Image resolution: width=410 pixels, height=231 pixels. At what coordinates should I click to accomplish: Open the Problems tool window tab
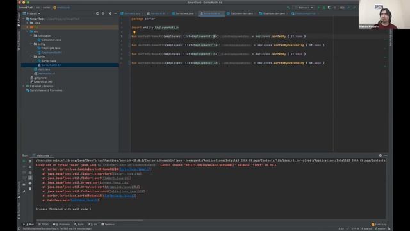(61, 225)
